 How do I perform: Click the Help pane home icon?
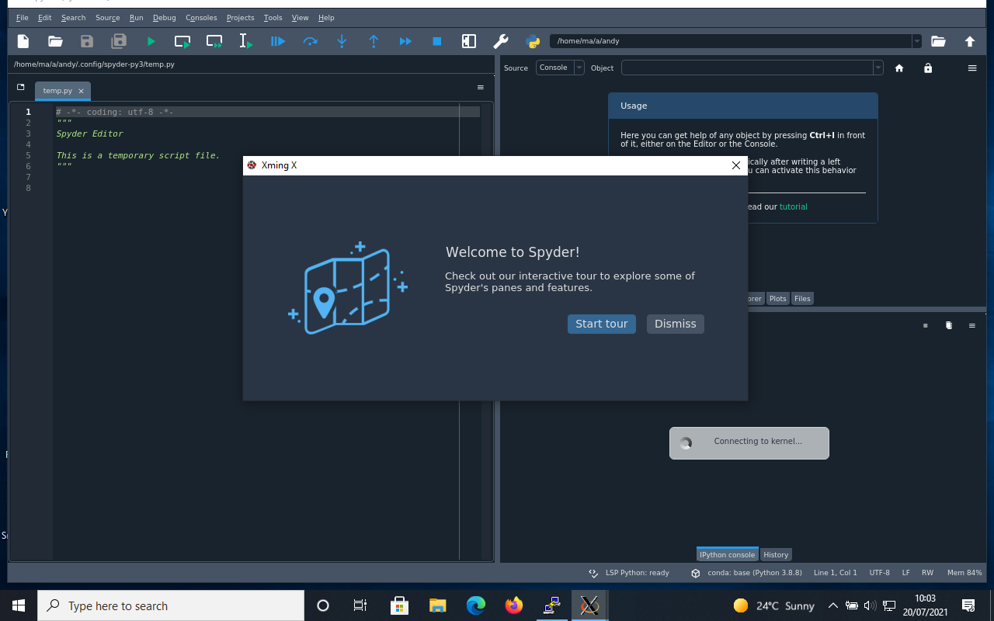click(899, 68)
